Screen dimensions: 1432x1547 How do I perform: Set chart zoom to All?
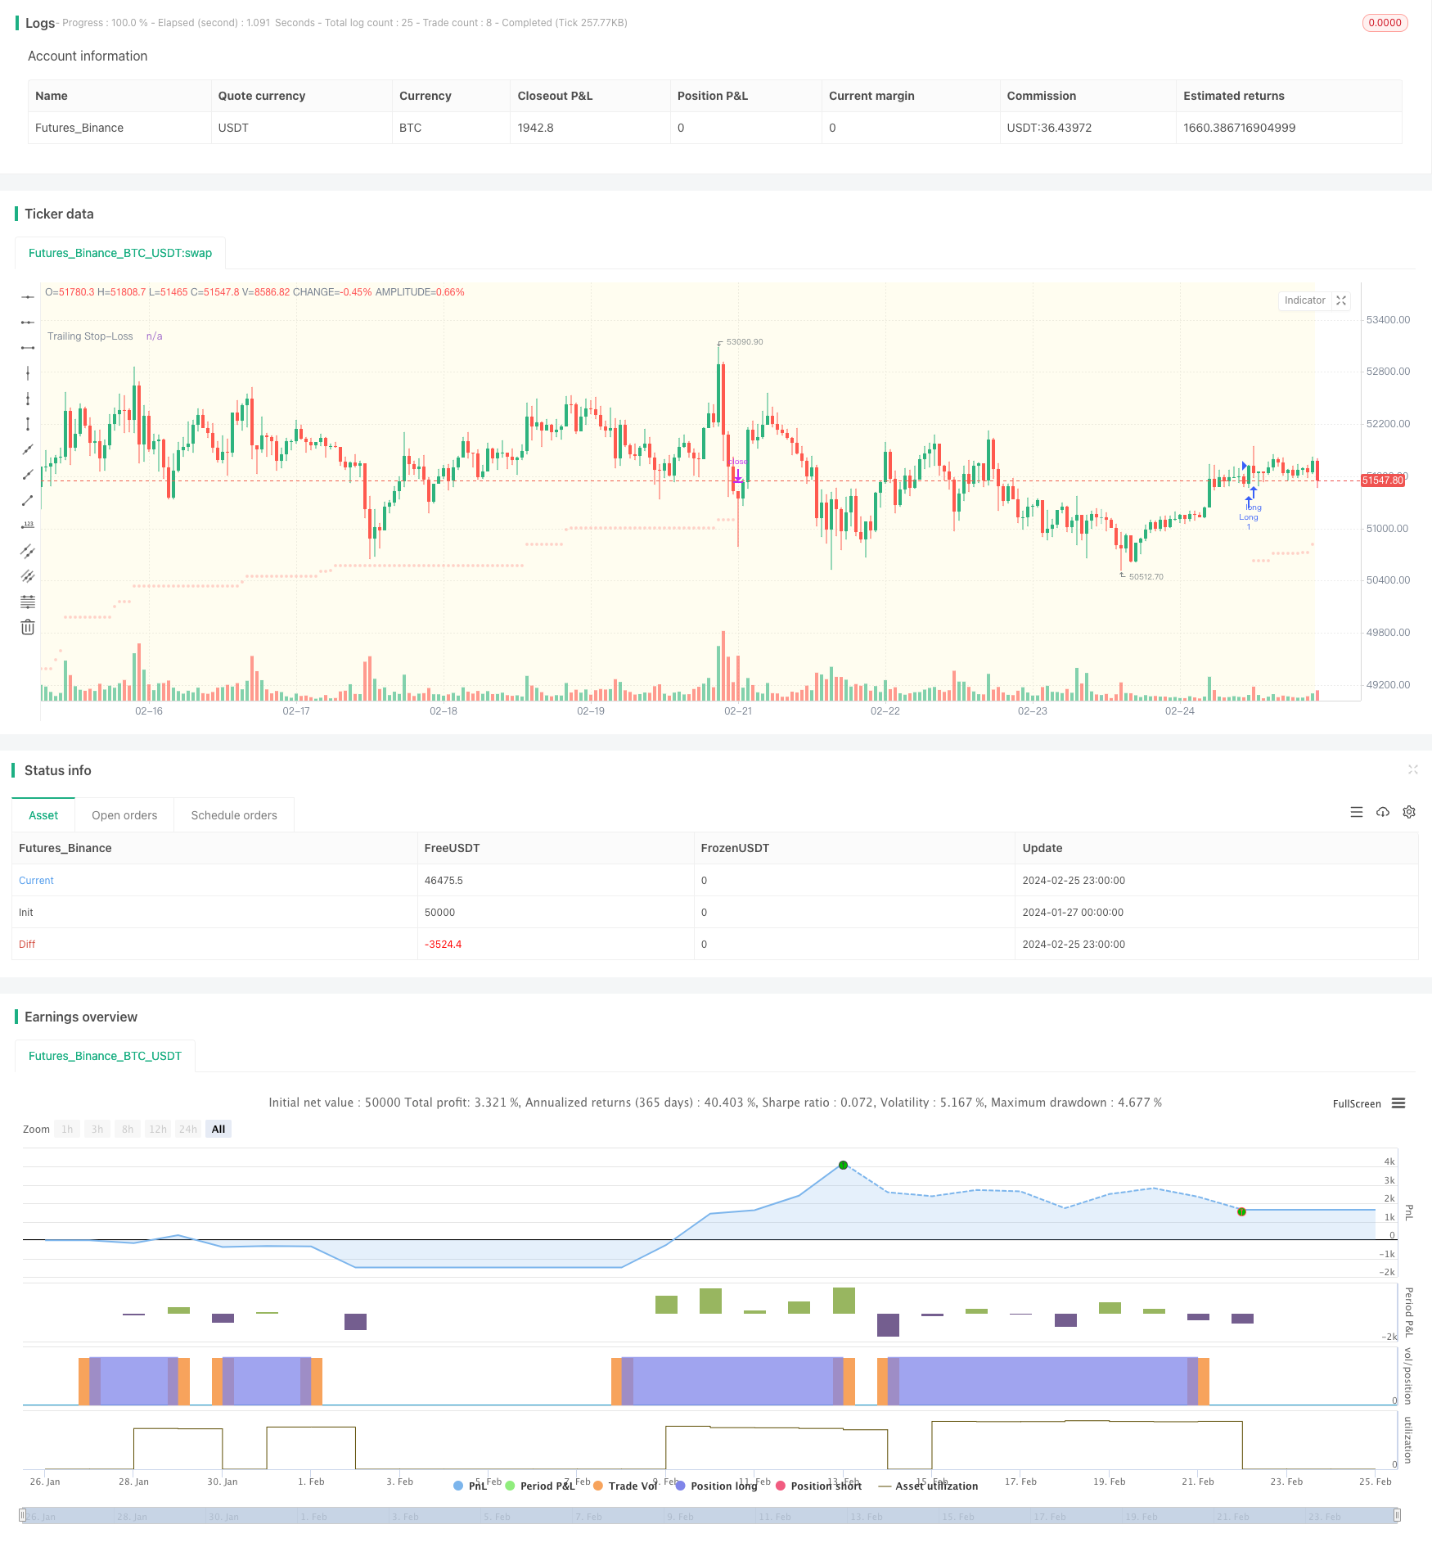pyautogui.click(x=218, y=1129)
